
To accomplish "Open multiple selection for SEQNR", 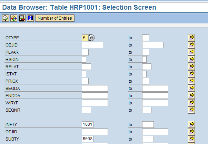I will 192,110.
